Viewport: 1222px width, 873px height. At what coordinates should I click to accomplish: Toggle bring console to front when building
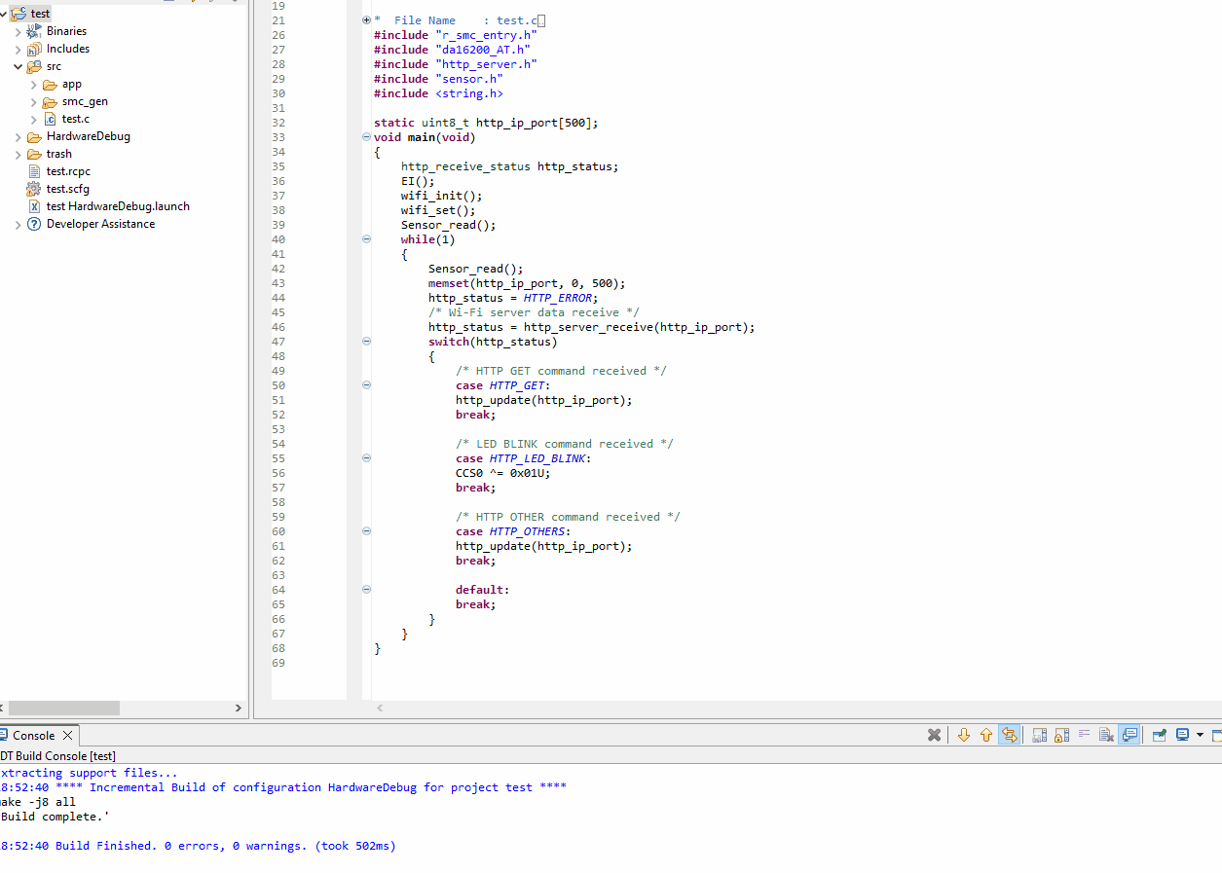1129,735
